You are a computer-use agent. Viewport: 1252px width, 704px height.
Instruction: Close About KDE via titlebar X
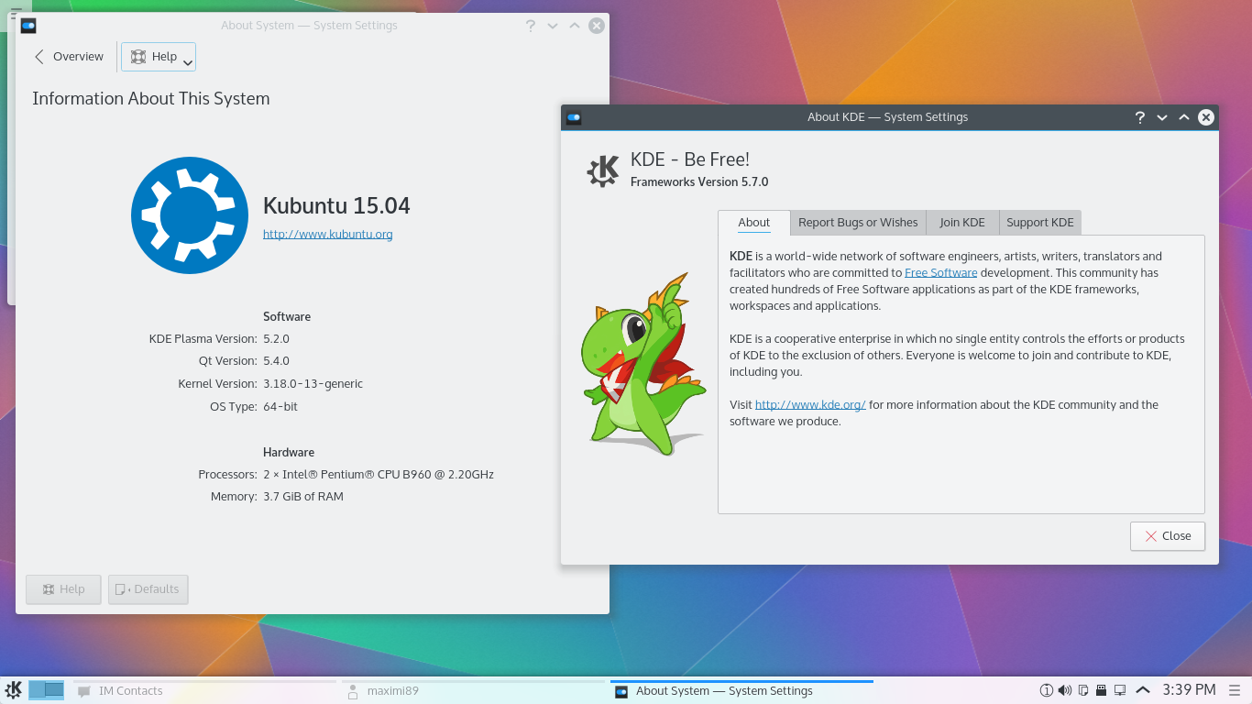(x=1206, y=117)
